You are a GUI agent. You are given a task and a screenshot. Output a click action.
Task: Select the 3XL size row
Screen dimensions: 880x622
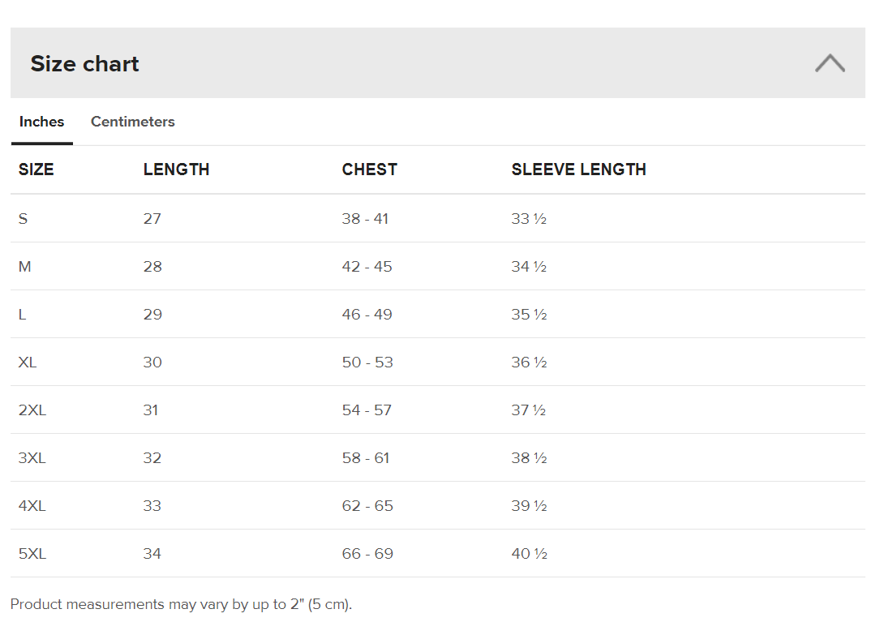(438, 457)
